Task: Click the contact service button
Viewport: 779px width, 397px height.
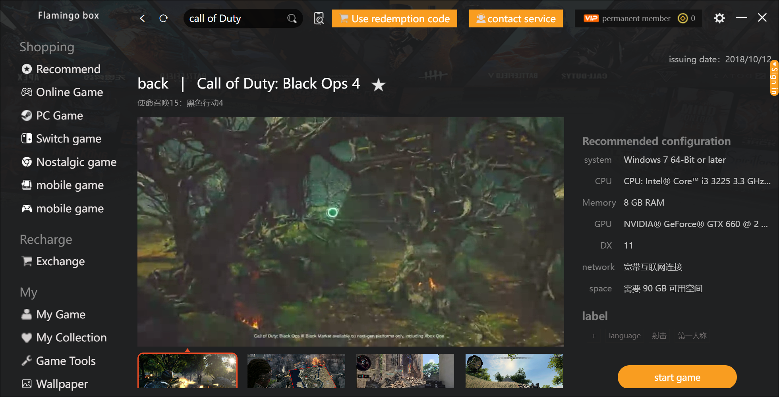Action: pyautogui.click(x=516, y=19)
